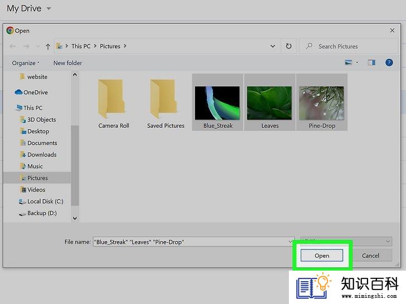Go back using the left arrow
The image size is (406, 304).
coord(12,46)
